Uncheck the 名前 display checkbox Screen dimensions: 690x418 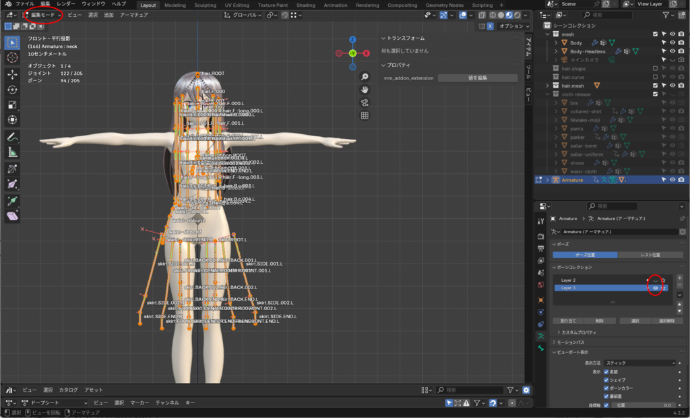(x=606, y=371)
